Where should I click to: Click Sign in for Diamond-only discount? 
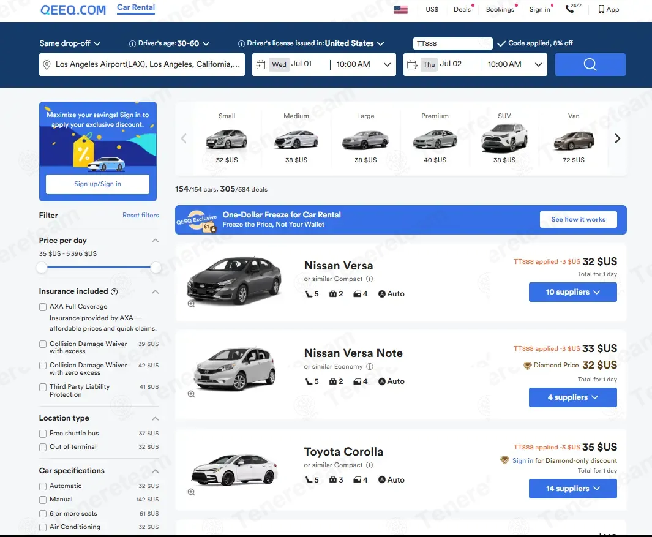coord(523,460)
